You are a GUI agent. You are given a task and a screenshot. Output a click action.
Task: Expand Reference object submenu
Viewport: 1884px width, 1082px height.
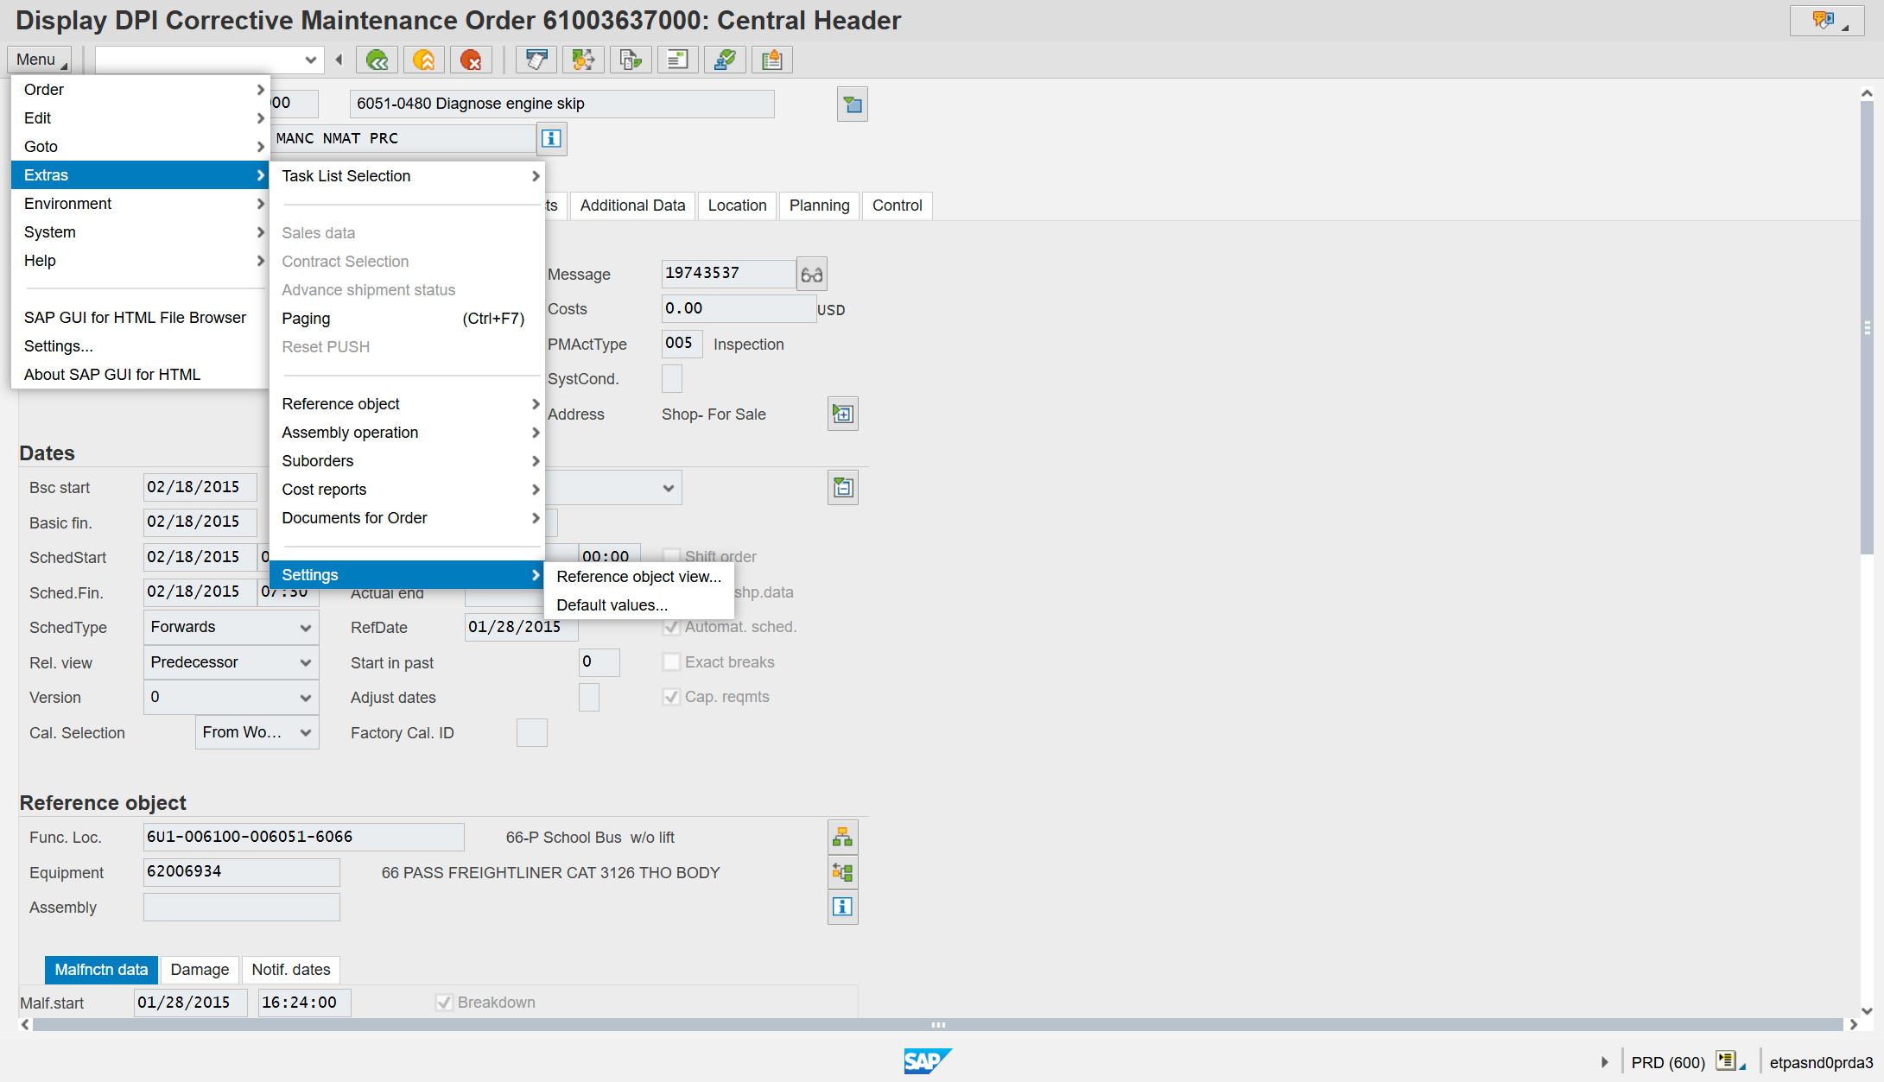[x=407, y=404]
